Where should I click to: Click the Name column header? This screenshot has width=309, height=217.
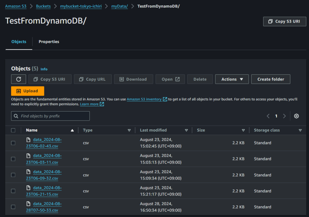point(32,130)
